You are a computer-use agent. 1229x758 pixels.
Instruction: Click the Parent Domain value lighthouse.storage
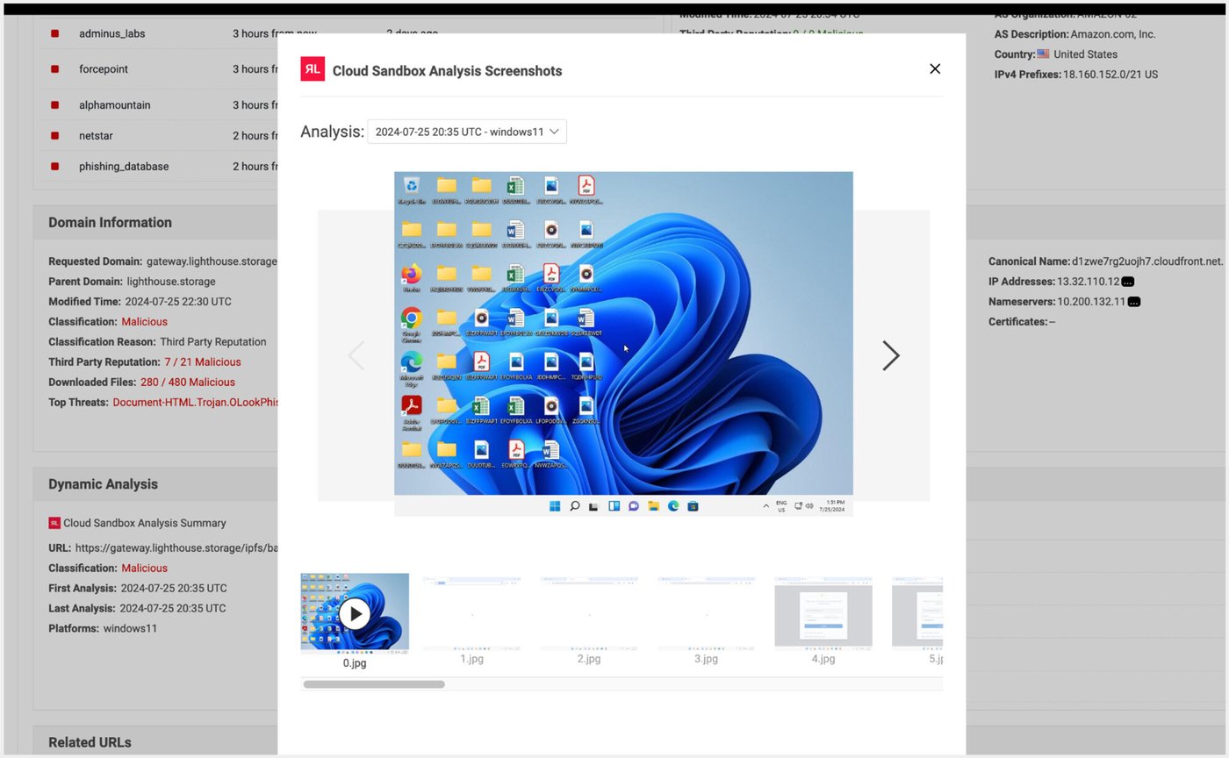tap(171, 282)
